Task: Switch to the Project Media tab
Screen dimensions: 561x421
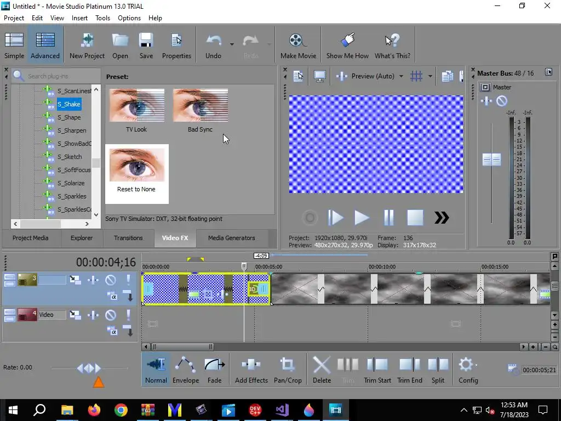Action: click(x=31, y=238)
